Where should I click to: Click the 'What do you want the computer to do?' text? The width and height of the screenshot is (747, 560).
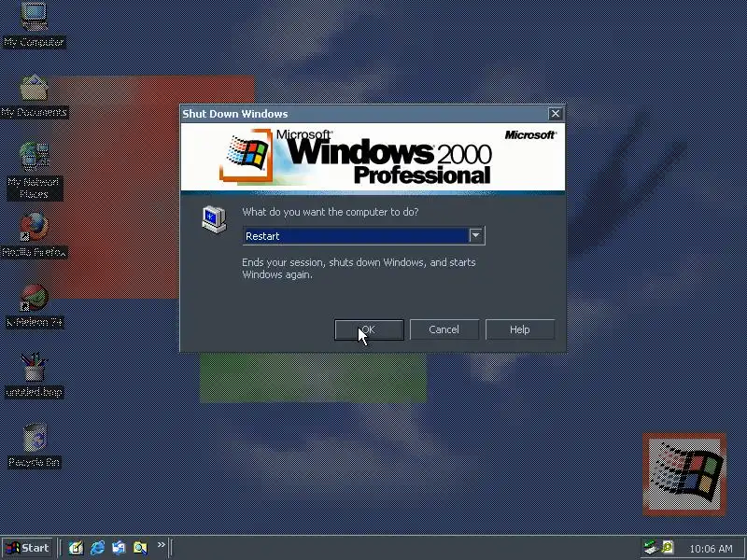coord(331,212)
